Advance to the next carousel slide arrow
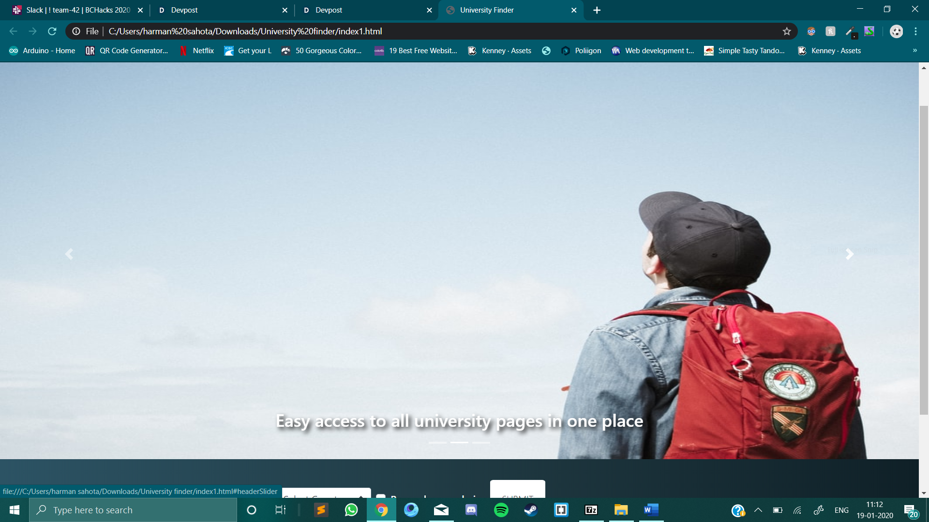This screenshot has width=929, height=522. [x=849, y=254]
